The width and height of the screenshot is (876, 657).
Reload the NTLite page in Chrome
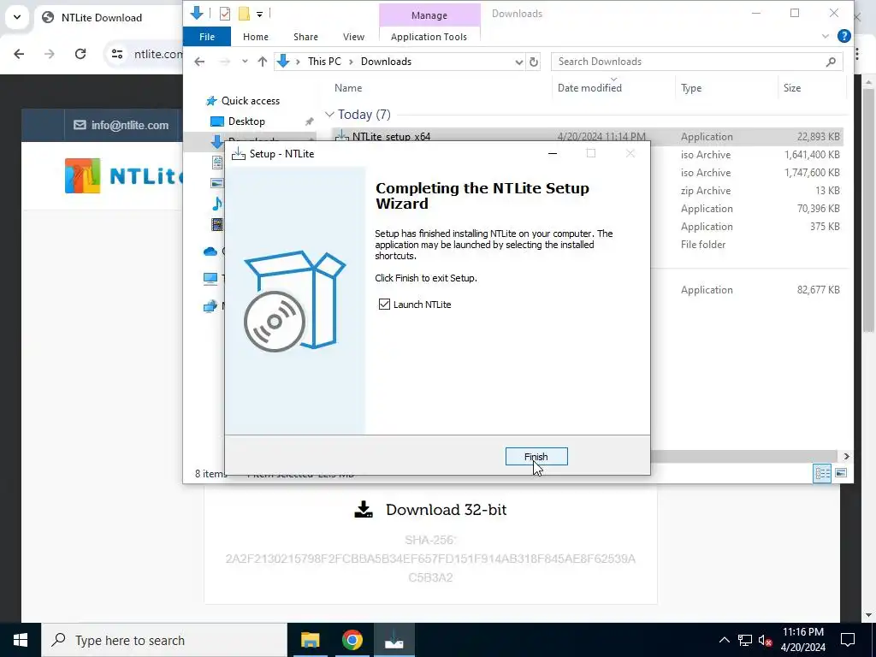coord(80,54)
